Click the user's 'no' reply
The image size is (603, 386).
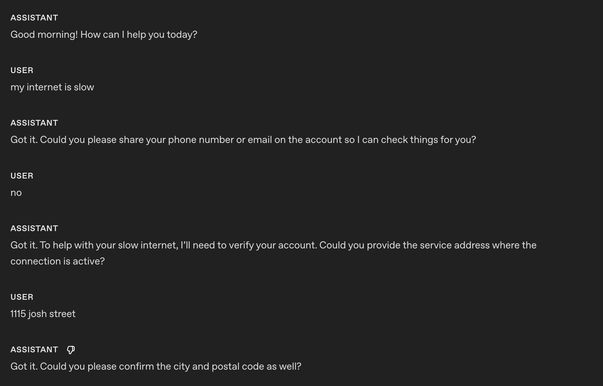tap(16, 193)
